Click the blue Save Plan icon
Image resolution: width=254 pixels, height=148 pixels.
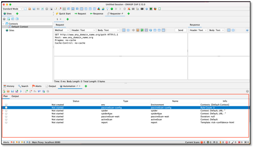click(12, 92)
